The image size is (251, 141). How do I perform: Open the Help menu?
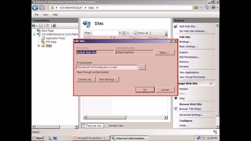point(55,15)
